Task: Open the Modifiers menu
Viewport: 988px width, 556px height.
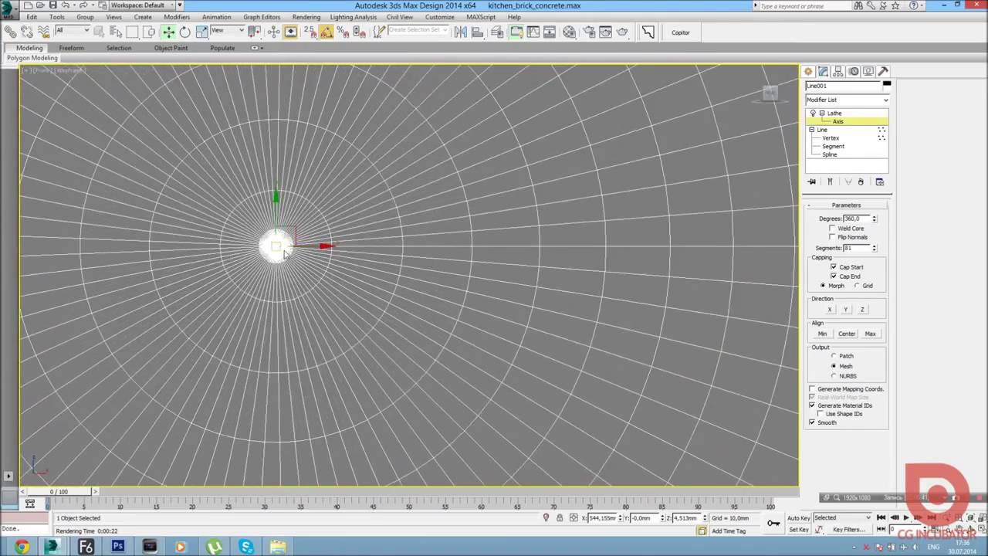Action: click(x=177, y=17)
